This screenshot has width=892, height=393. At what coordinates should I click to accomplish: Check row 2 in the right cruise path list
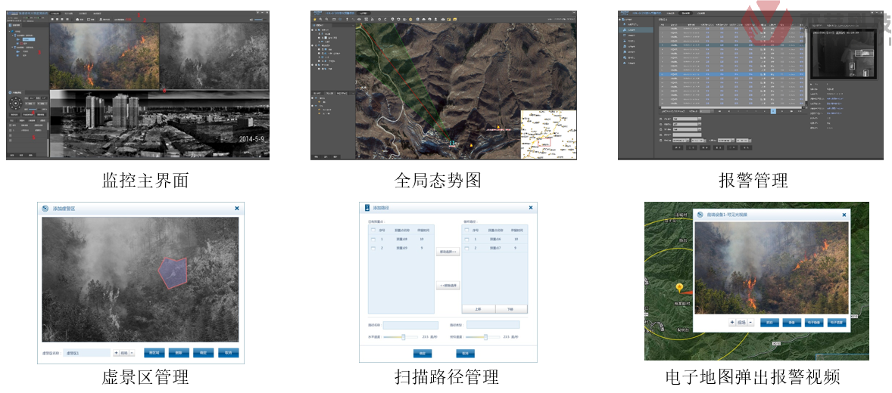467,248
